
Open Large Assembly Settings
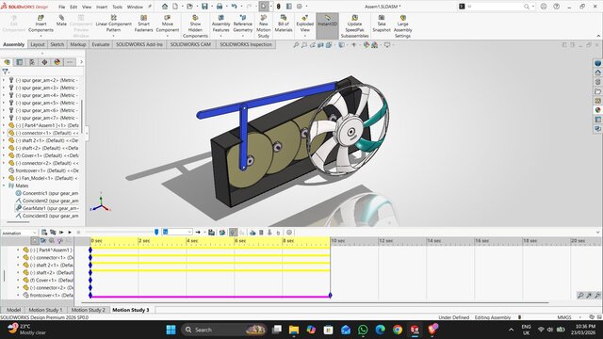coord(402,26)
